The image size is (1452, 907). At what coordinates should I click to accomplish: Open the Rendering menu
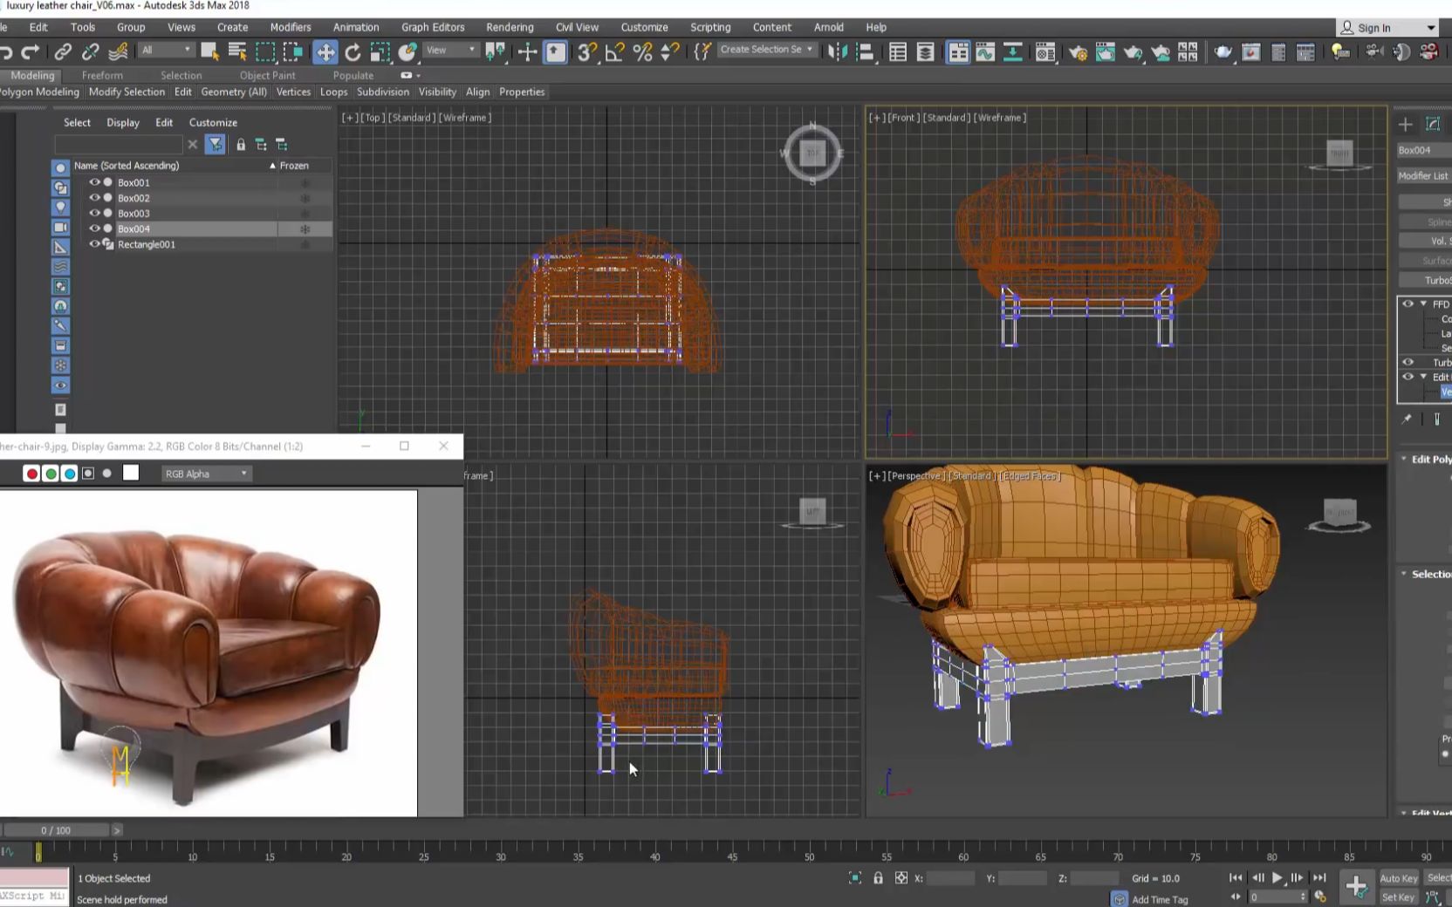pyautogui.click(x=510, y=27)
